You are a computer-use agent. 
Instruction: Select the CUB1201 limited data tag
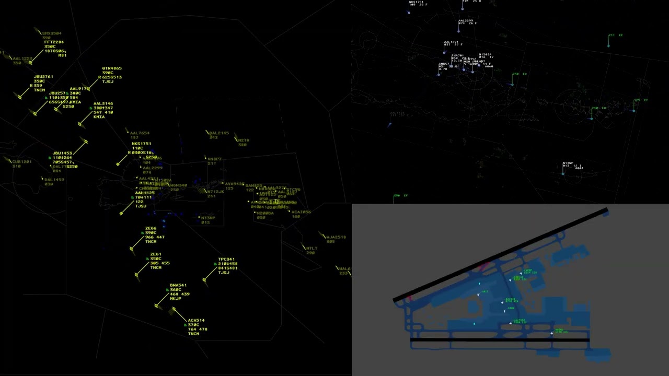[21, 163]
